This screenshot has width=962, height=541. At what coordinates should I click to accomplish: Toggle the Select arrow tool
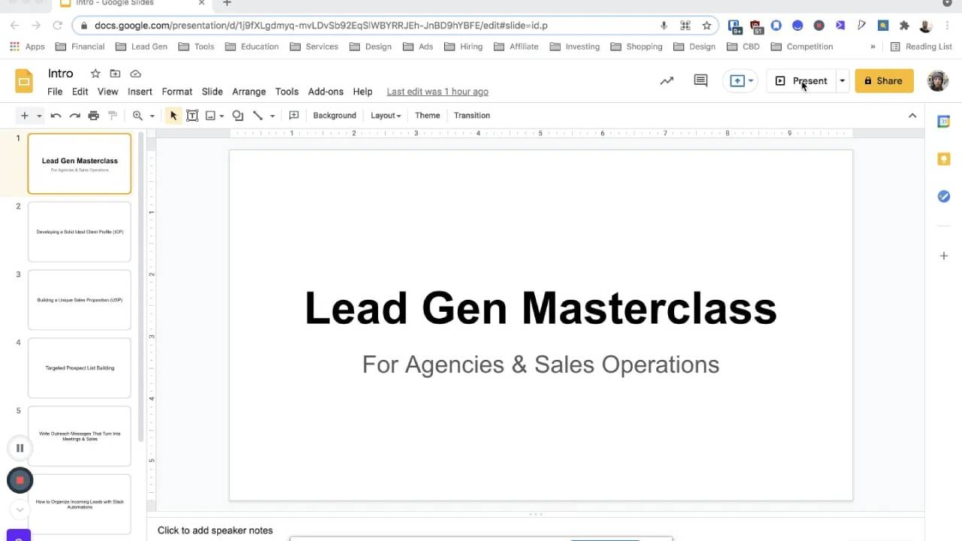(x=174, y=115)
